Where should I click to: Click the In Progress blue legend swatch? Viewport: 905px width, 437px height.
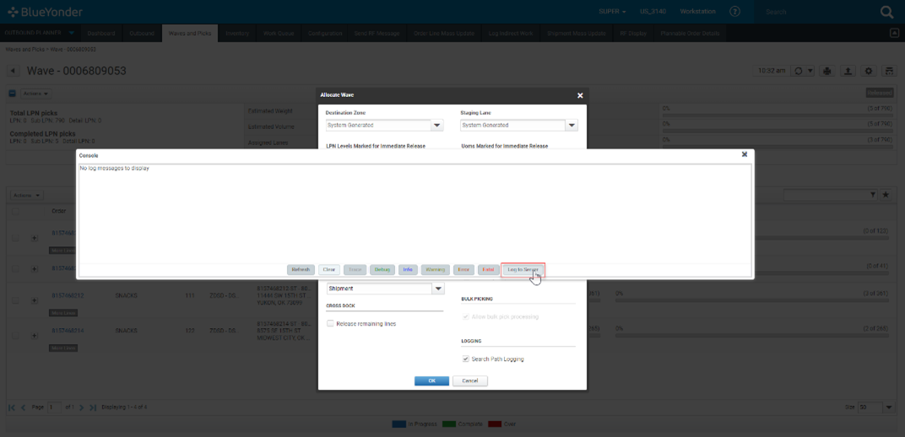click(398, 424)
